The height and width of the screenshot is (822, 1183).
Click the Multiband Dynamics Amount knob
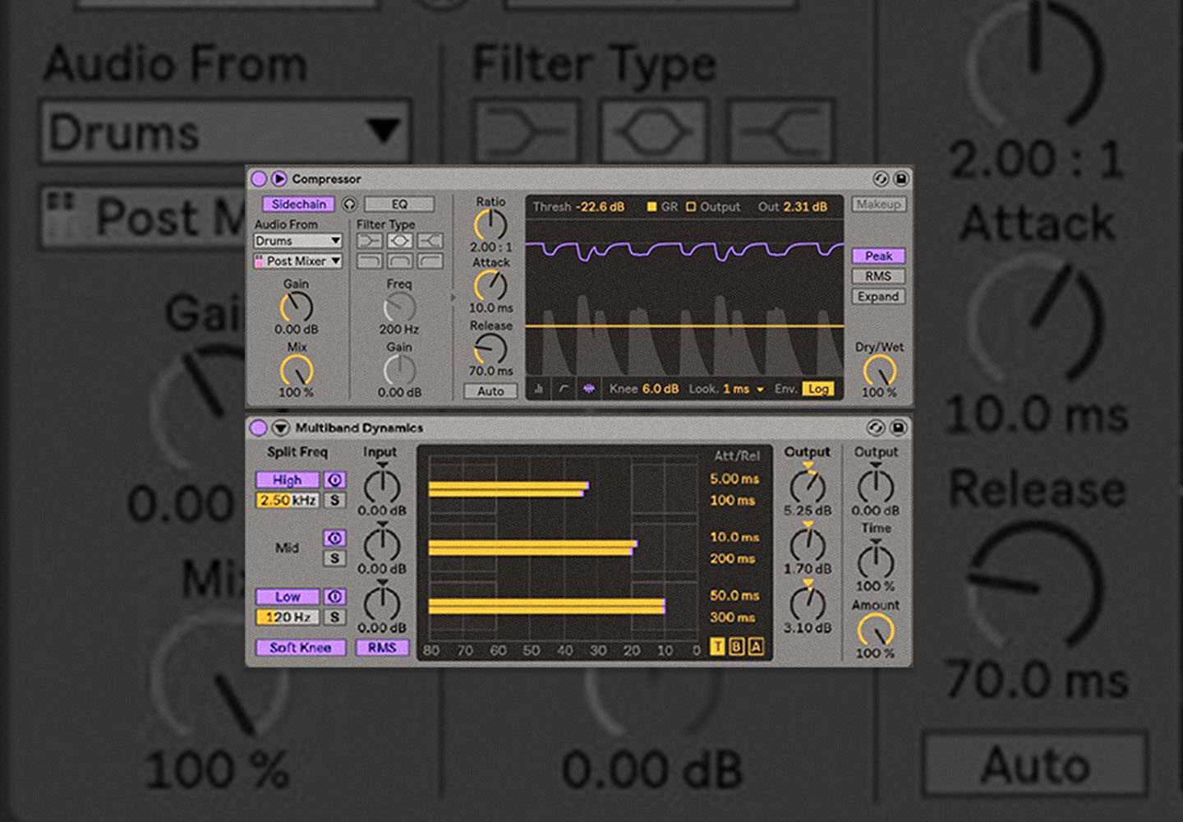point(875,630)
